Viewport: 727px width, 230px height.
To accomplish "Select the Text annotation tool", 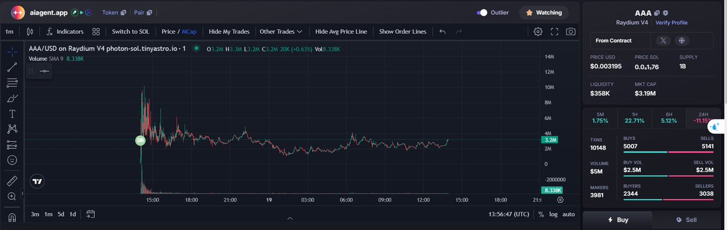I will click(12, 113).
